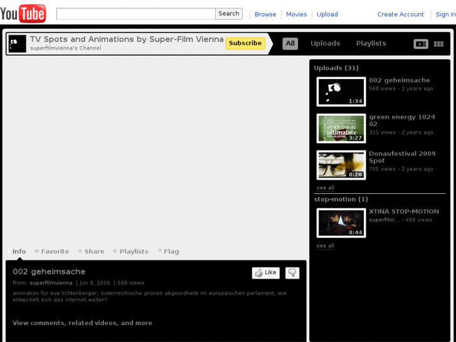Play the 002 geheimsache thumbnail
The height and width of the screenshot is (342, 456).
pyautogui.click(x=341, y=92)
